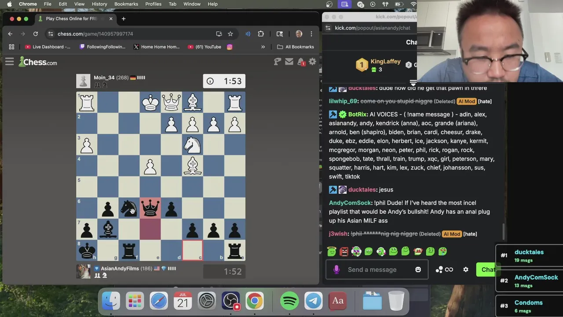Viewport: 563px width, 317px height.
Task: View Chess.com notifications bell
Action: point(301,62)
